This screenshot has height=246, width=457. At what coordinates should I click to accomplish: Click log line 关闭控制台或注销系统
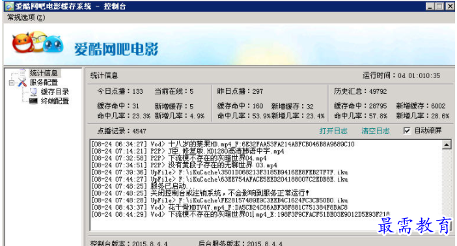pos(201,193)
